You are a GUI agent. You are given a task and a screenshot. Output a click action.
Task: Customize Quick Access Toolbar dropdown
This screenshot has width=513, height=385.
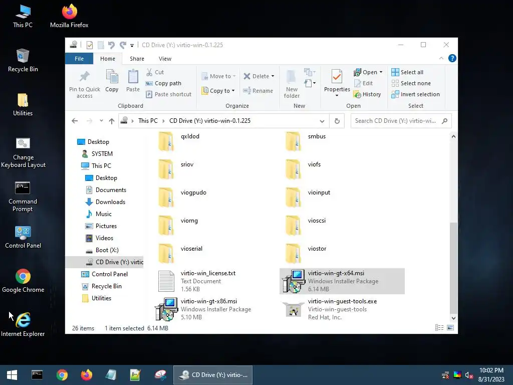[132, 46]
